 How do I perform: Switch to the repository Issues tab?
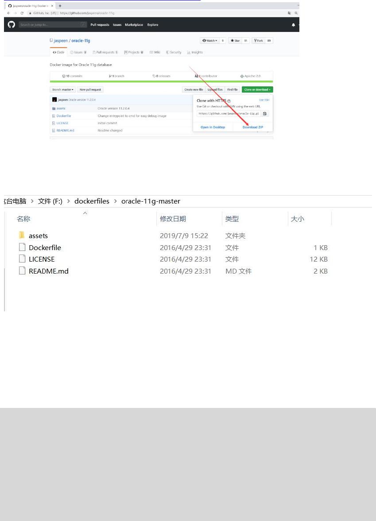point(78,52)
